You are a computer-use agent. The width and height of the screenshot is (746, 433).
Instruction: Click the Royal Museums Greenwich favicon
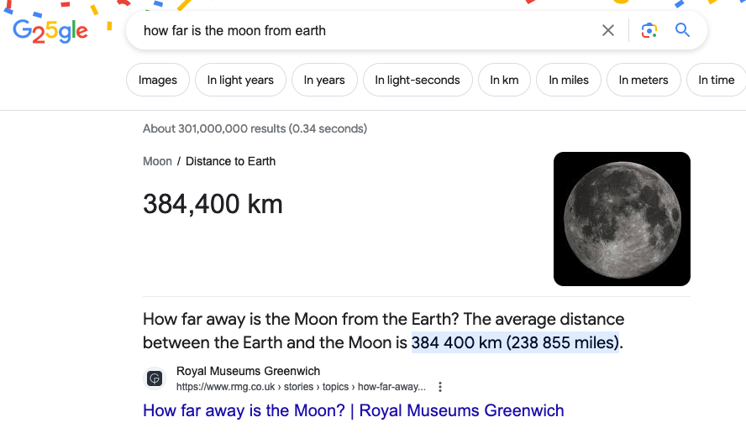155,378
